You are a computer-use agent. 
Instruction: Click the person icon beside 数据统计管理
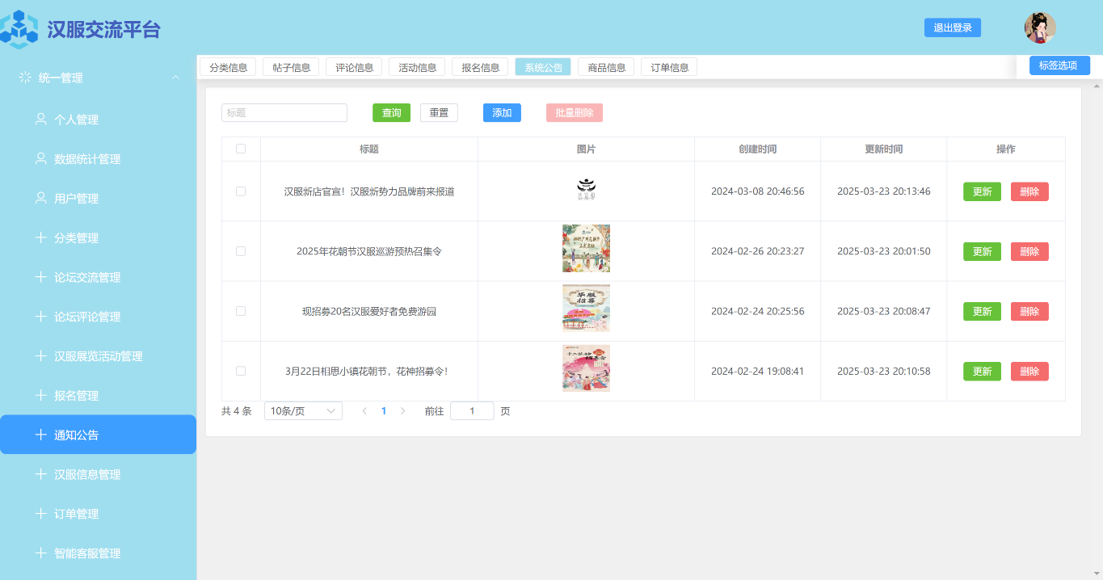(x=40, y=158)
